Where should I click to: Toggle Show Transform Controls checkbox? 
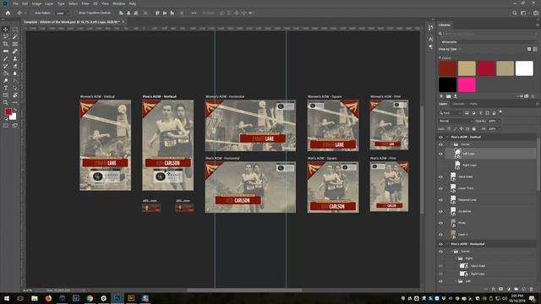[77, 14]
